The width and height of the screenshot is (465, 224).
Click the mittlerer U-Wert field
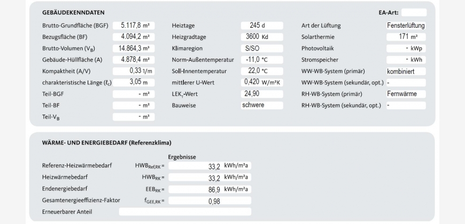[x=262, y=82]
